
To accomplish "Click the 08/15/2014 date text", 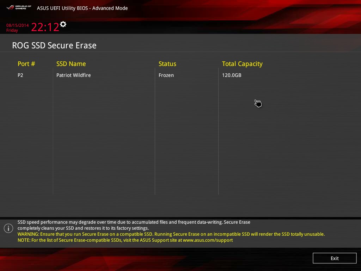I will pyautogui.click(x=18, y=25).
